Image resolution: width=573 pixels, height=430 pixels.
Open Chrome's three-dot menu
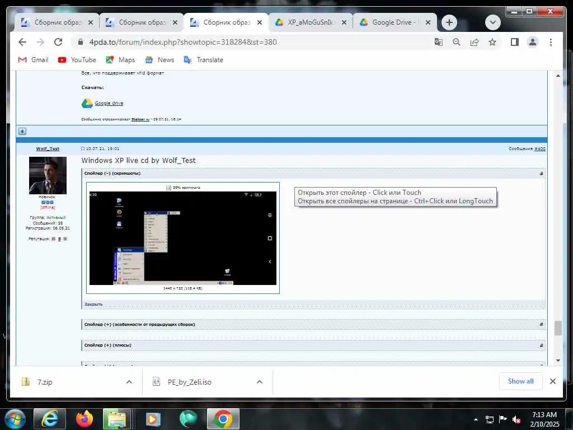pos(551,42)
